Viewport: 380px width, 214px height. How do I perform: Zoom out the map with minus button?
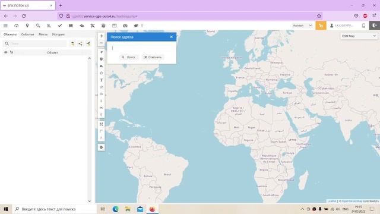coord(102,43)
